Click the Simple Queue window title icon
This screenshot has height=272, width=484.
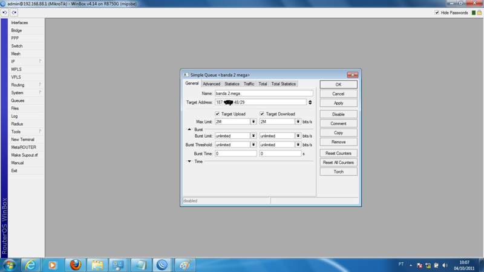point(186,75)
